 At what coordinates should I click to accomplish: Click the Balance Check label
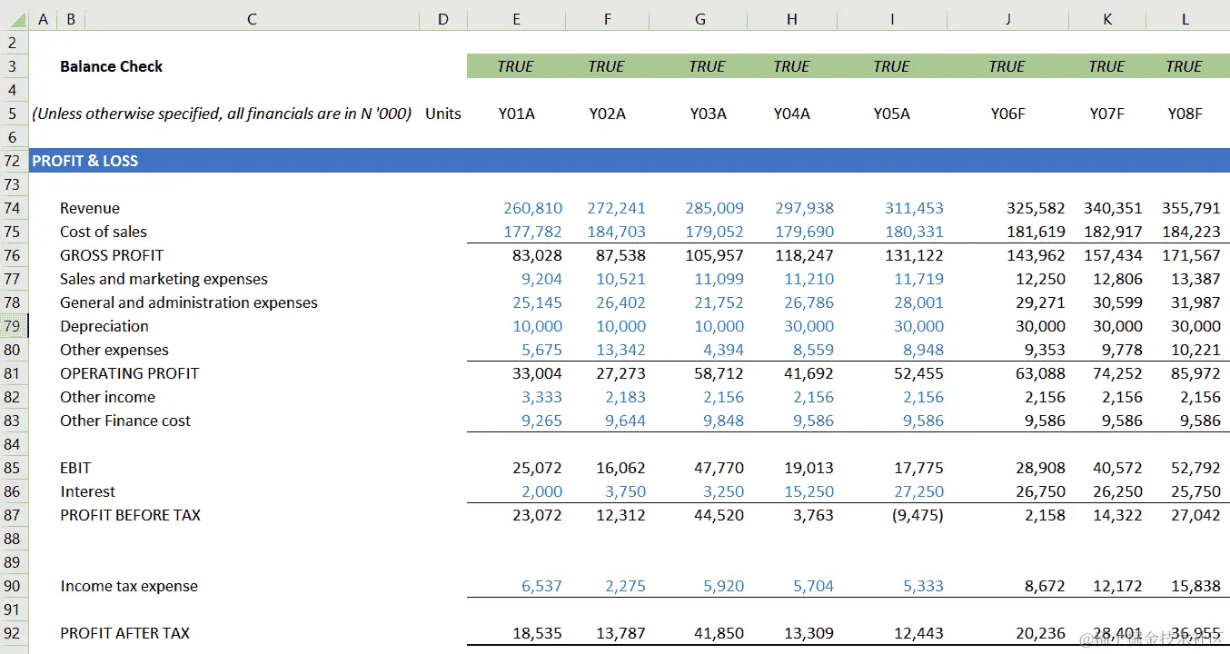click(112, 66)
